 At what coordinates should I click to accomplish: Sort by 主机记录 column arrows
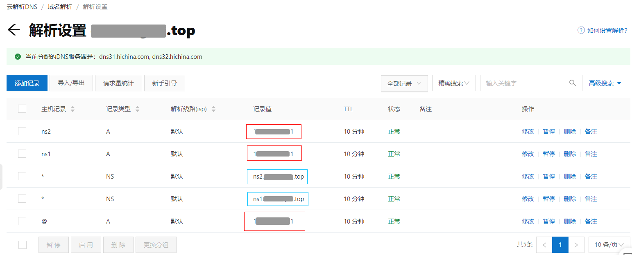pyautogui.click(x=73, y=109)
